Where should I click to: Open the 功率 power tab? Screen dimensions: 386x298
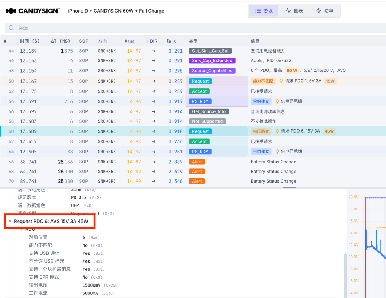pos(325,11)
